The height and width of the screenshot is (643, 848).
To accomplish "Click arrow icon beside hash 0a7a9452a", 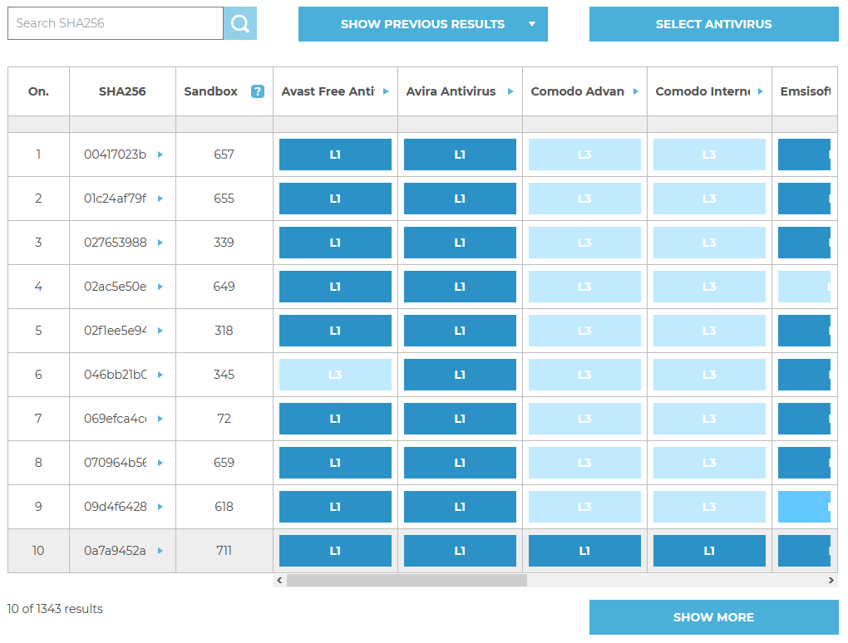I will click(x=160, y=551).
